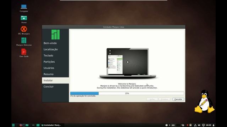Click the disabled Voltar button
Screen dimensions: 227x127
pyautogui.click(x=152, y=99)
